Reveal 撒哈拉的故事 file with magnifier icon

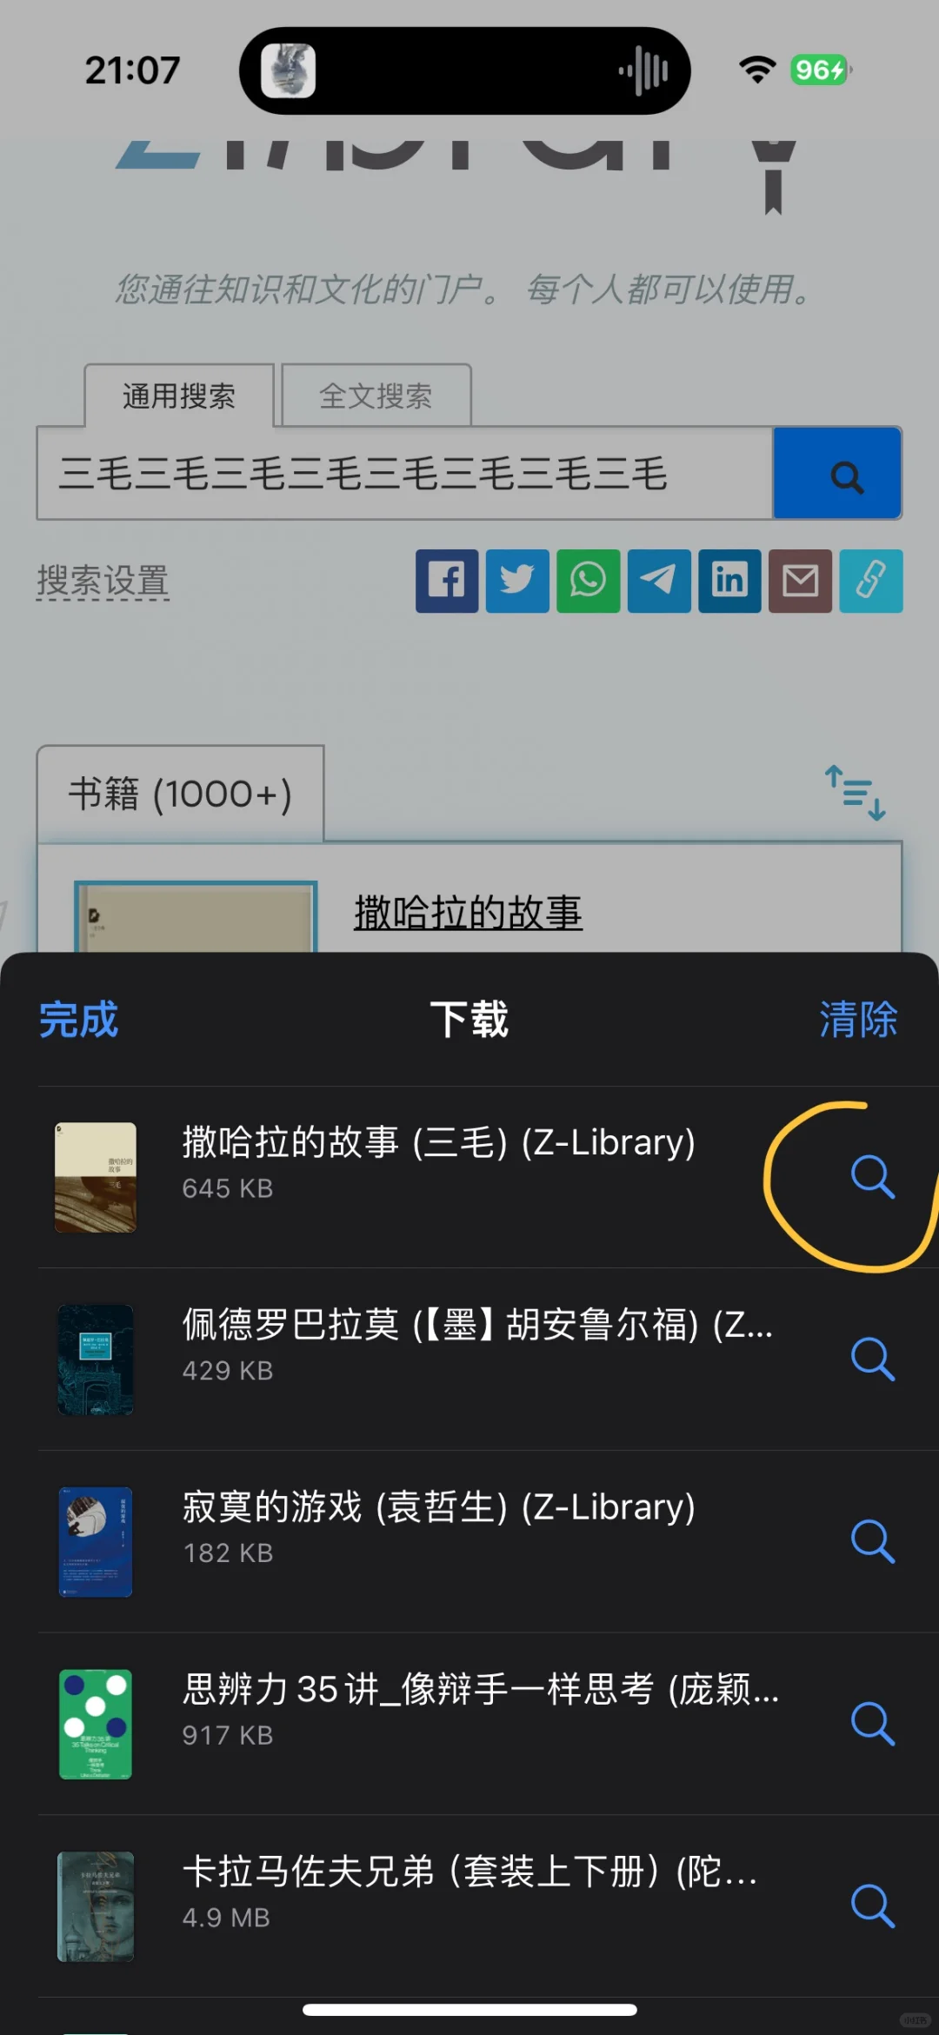point(872,1177)
